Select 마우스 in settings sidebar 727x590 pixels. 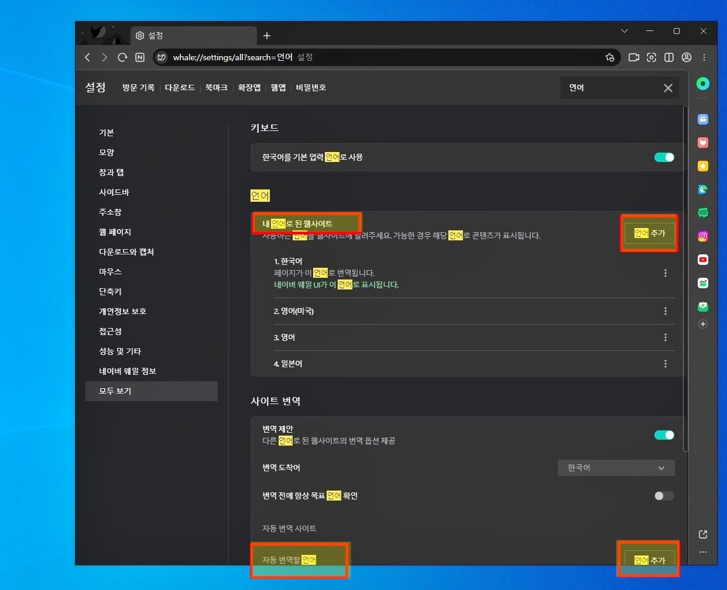click(152, 272)
